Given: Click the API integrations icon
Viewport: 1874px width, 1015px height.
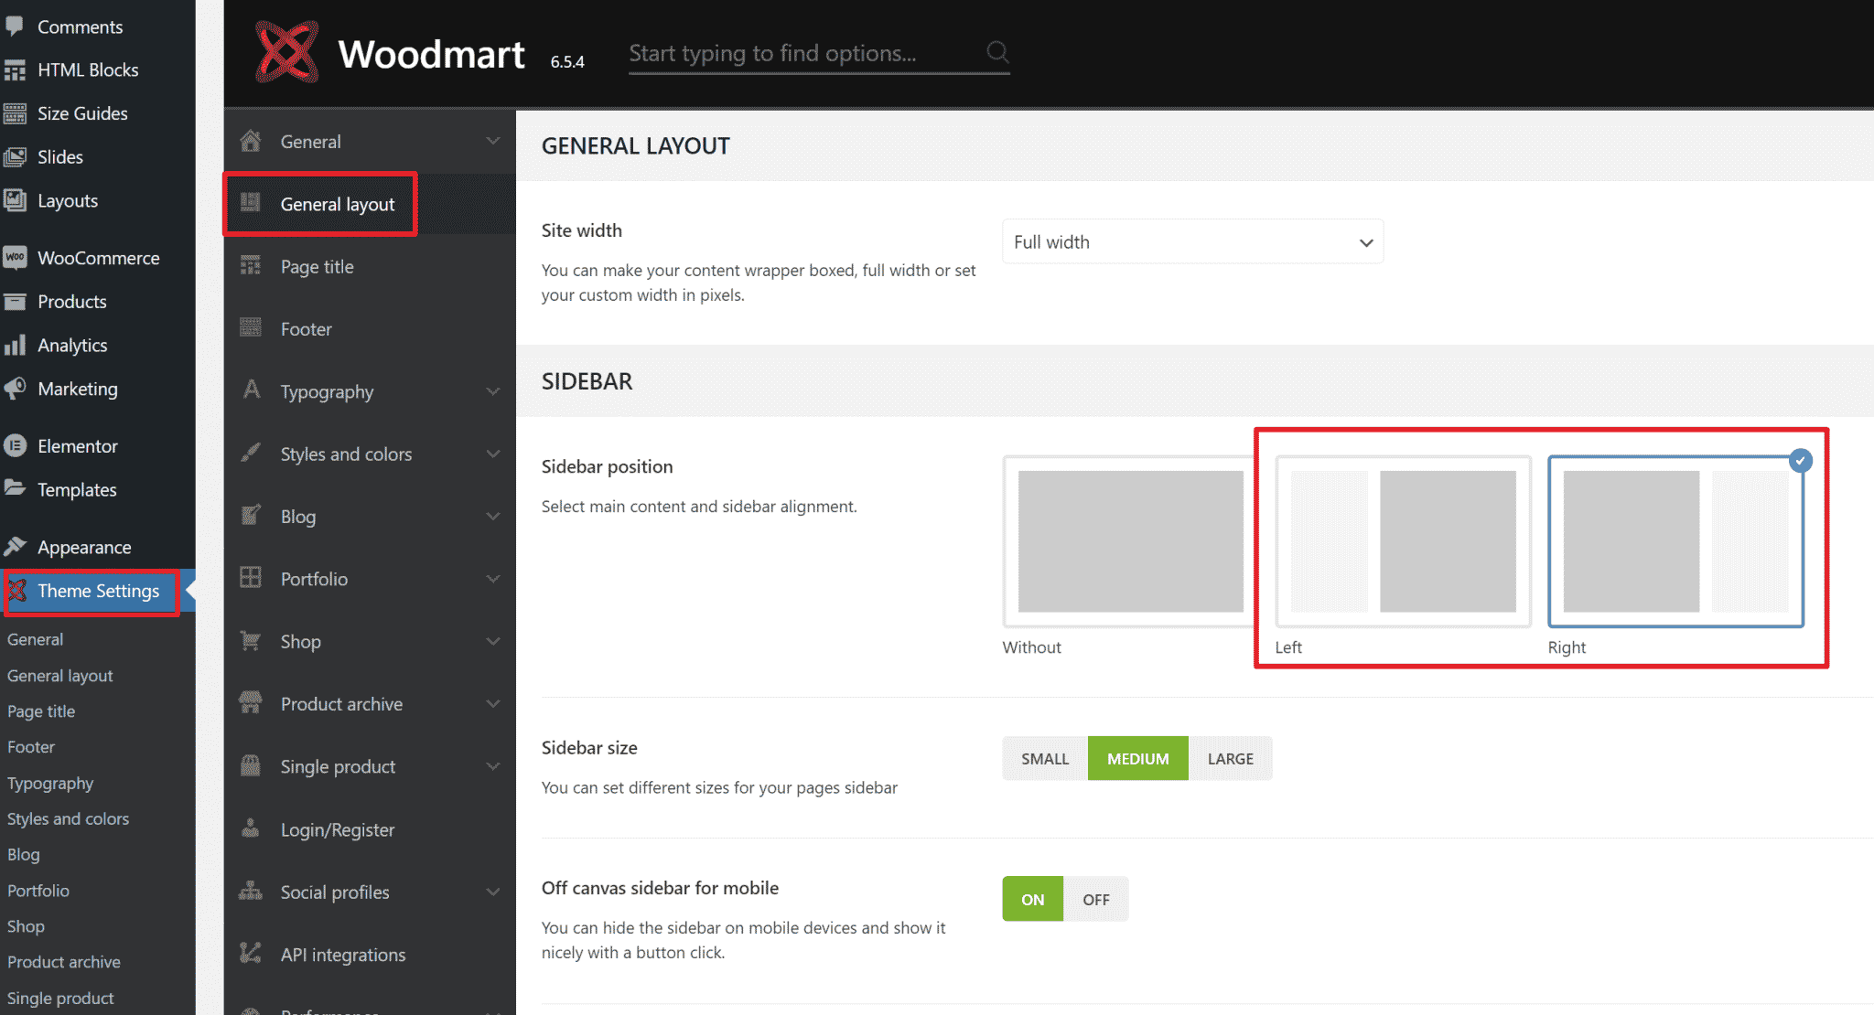Looking at the screenshot, I should click(251, 953).
